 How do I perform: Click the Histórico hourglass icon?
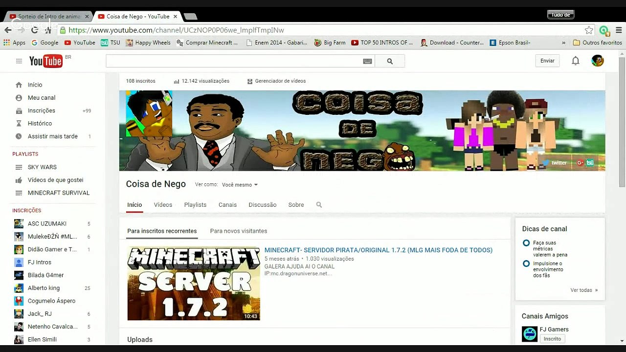pyautogui.click(x=19, y=123)
